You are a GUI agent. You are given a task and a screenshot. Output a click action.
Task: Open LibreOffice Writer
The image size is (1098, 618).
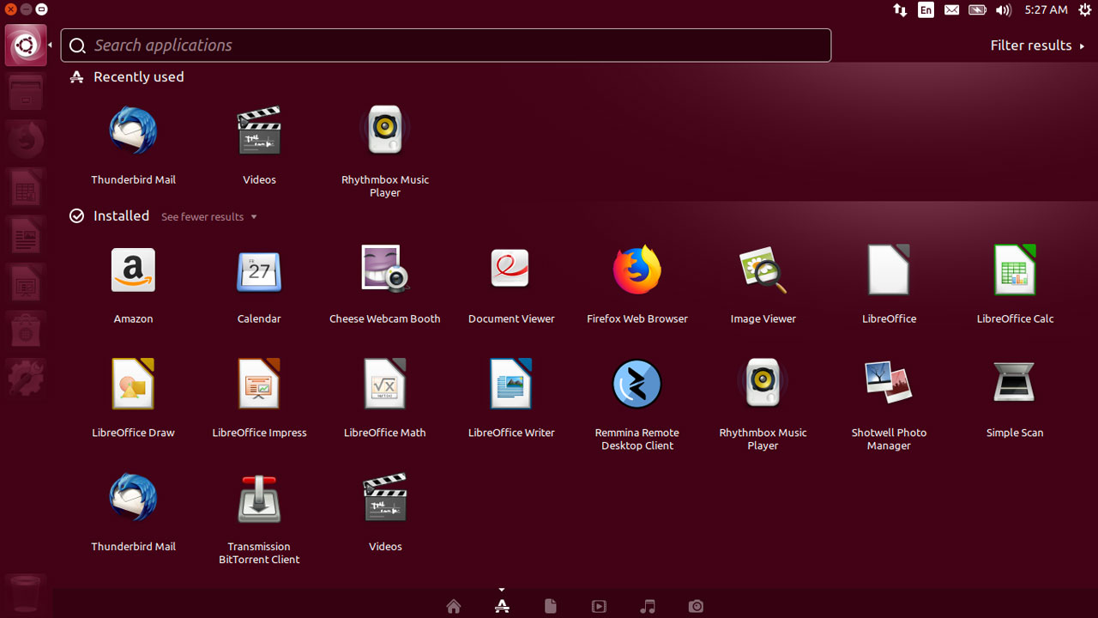[x=511, y=384]
